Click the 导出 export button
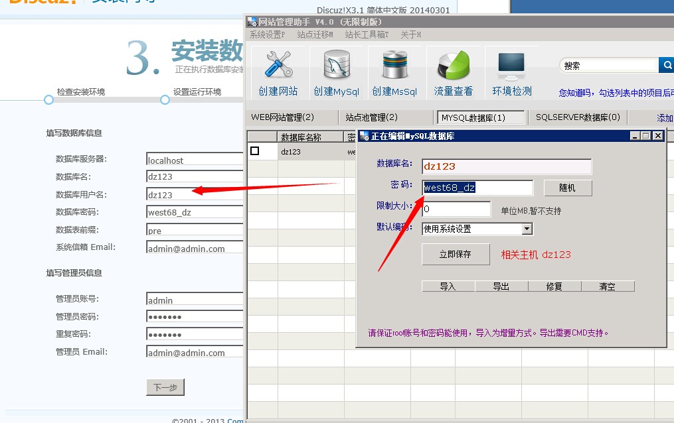Screen dimensions: 674x423 tap(501, 286)
